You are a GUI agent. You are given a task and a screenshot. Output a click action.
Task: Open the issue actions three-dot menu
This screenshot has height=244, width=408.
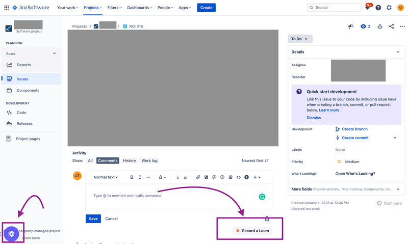pos(402,26)
